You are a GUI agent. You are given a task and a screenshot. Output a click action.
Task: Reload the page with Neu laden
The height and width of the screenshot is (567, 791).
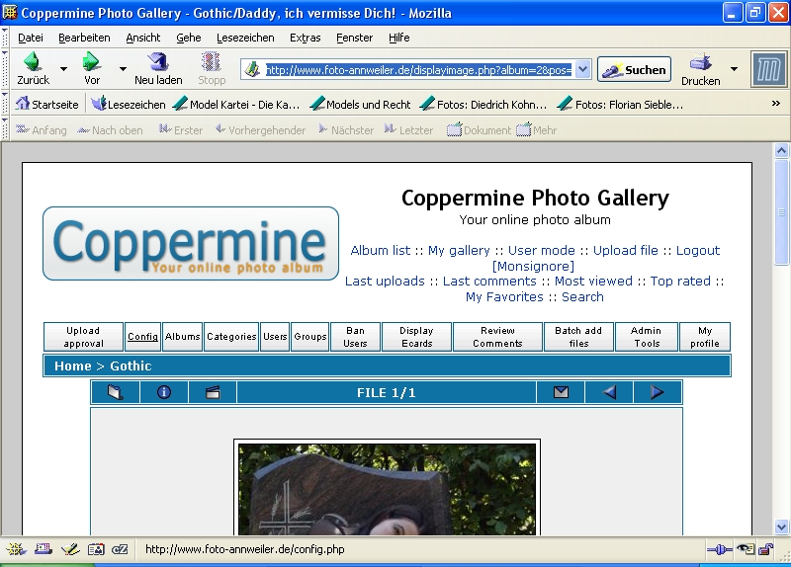click(x=158, y=62)
